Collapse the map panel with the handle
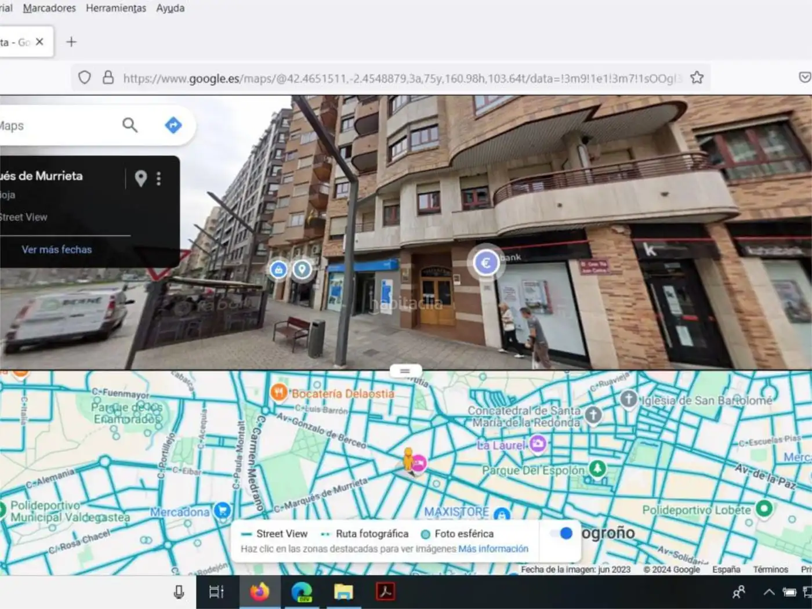Viewport: 812px width, 609px height. pyautogui.click(x=405, y=371)
